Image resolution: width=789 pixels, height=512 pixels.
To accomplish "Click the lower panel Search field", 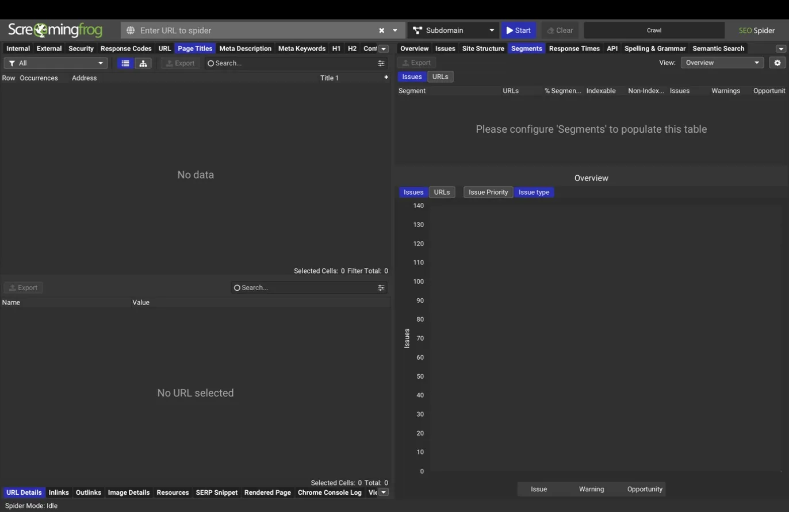I will pyautogui.click(x=304, y=287).
